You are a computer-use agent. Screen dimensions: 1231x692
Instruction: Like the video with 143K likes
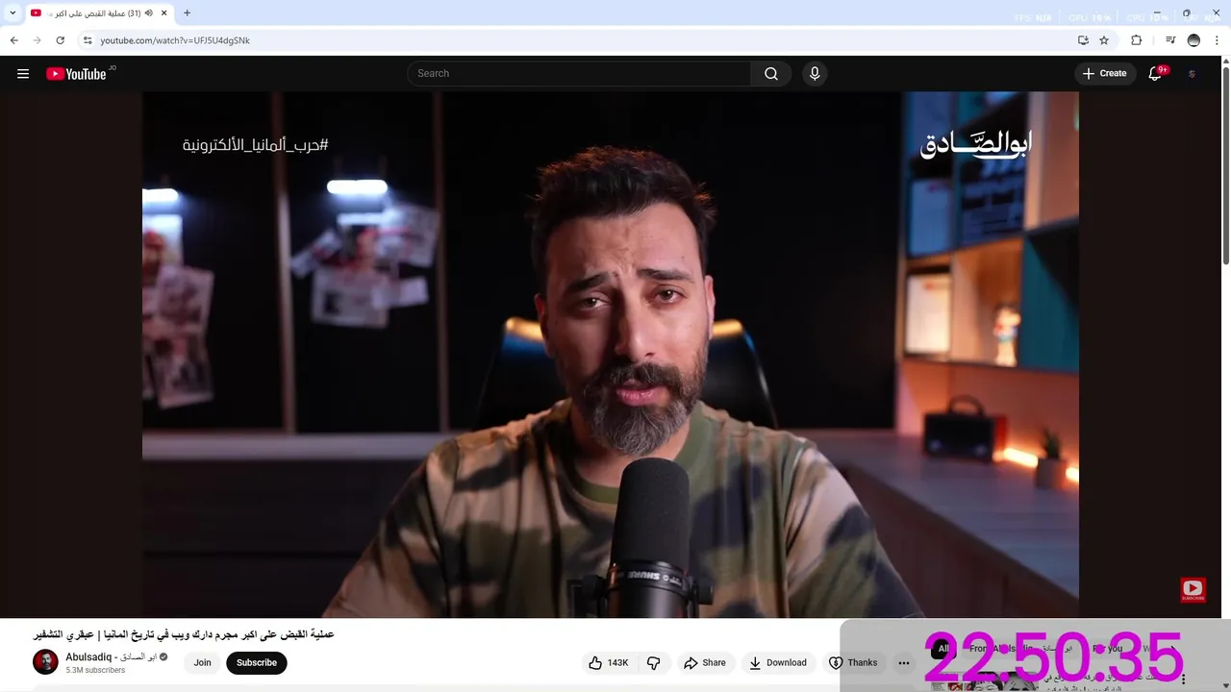tap(609, 662)
